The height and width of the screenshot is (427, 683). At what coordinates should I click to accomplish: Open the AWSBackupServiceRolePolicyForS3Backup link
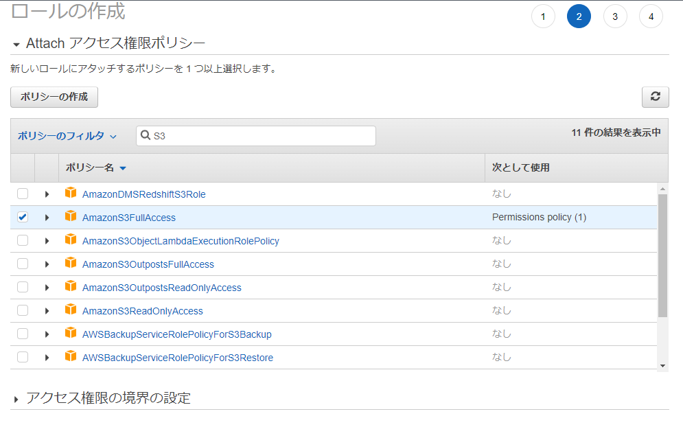pyautogui.click(x=177, y=334)
